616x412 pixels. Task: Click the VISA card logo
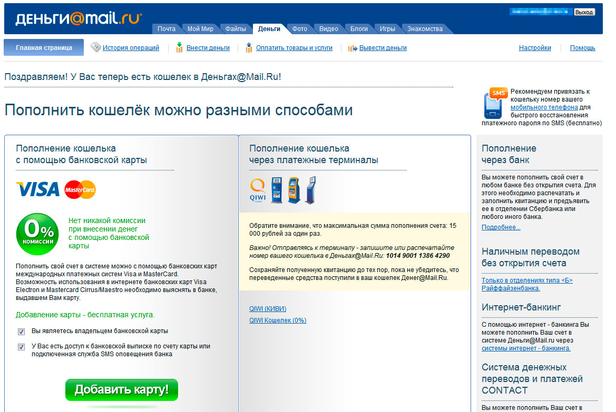pyautogui.click(x=38, y=189)
